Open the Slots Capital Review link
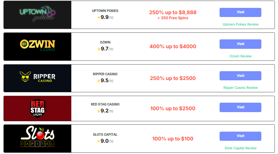The width and height of the screenshot is (278, 154). tap(240, 148)
